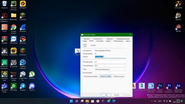The image size is (185, 104).
Task: Switch to the Подробно tab
Action: coord(110,39)
